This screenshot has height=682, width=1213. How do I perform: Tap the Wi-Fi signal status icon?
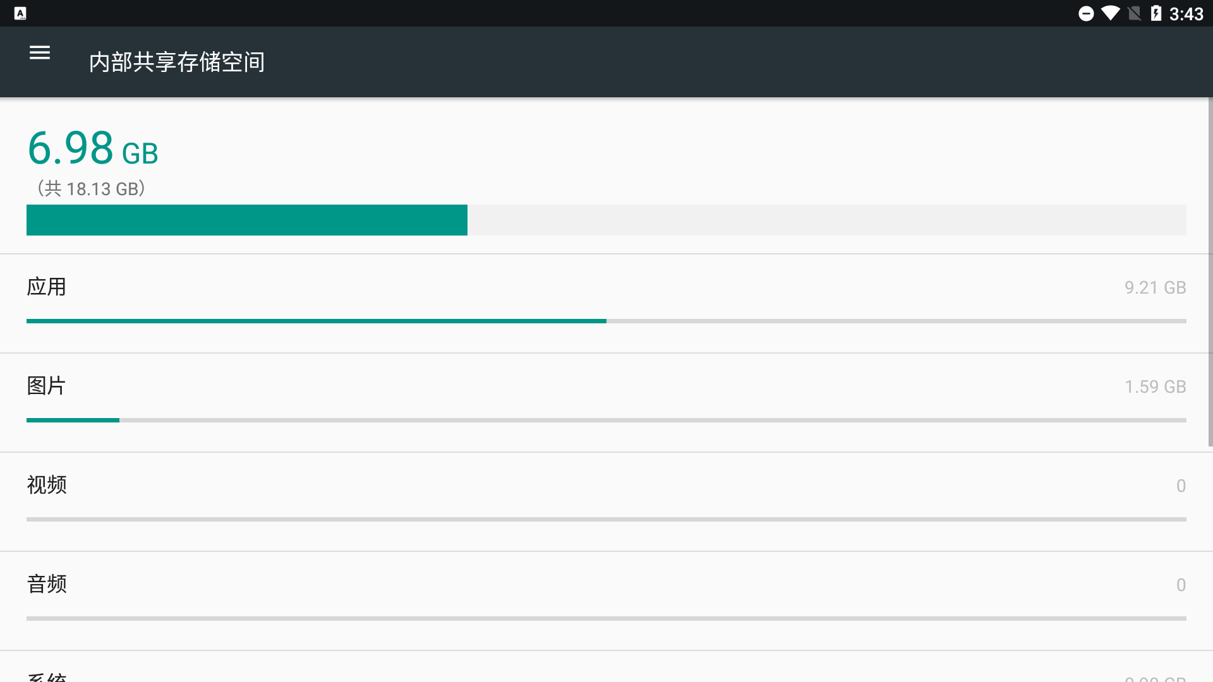click(x=1110, y=13)
